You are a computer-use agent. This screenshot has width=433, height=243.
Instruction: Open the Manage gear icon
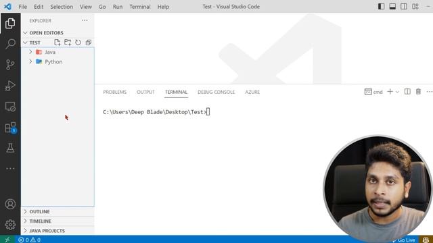click(10, 225)
